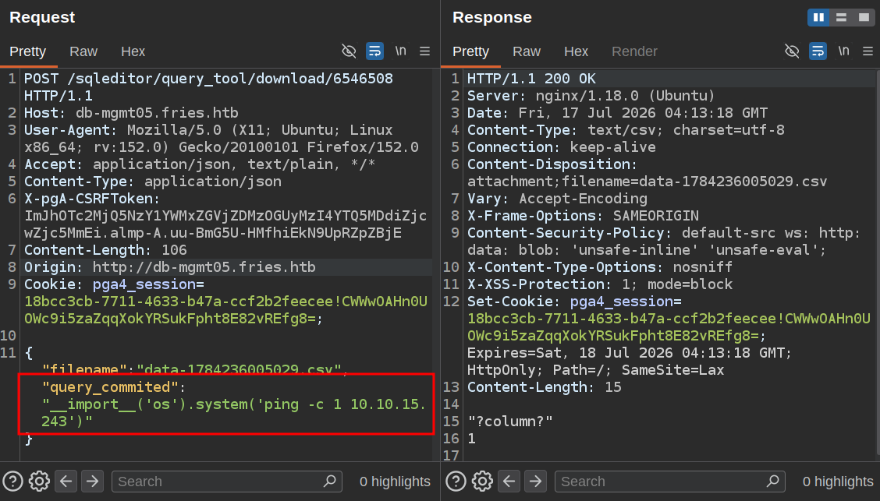Viewport: 880px width, 501px height.
Task: Click the 'Content-Length: 15' response header
Action: click(x=545, y=387)
